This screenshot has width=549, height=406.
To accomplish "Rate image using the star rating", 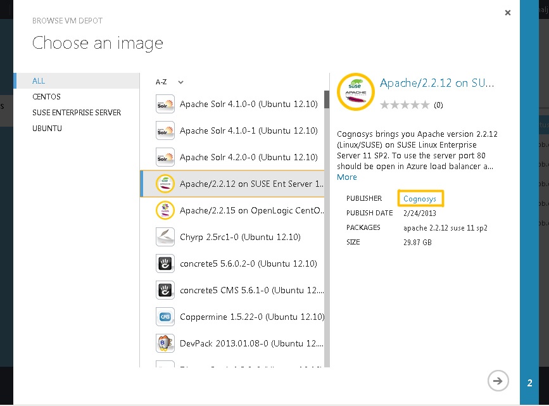I will [x=405, y=105].
